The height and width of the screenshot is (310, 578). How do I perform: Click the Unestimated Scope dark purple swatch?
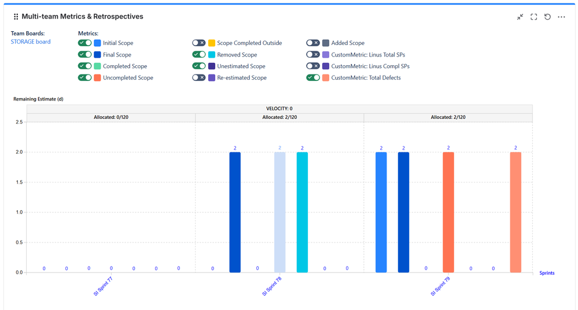click(x=212, y=66)
